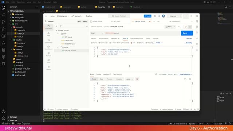Collapse the models folder in Explorer
Viewport: 233px width, 131px height.
tap(12, 27)
